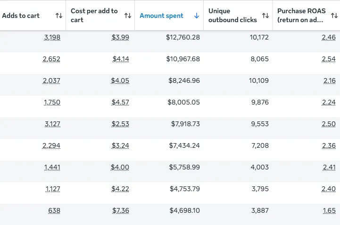The image size is (340, 225).
Task: Click adds to cart value 1,441
Action: pos(52,167)
